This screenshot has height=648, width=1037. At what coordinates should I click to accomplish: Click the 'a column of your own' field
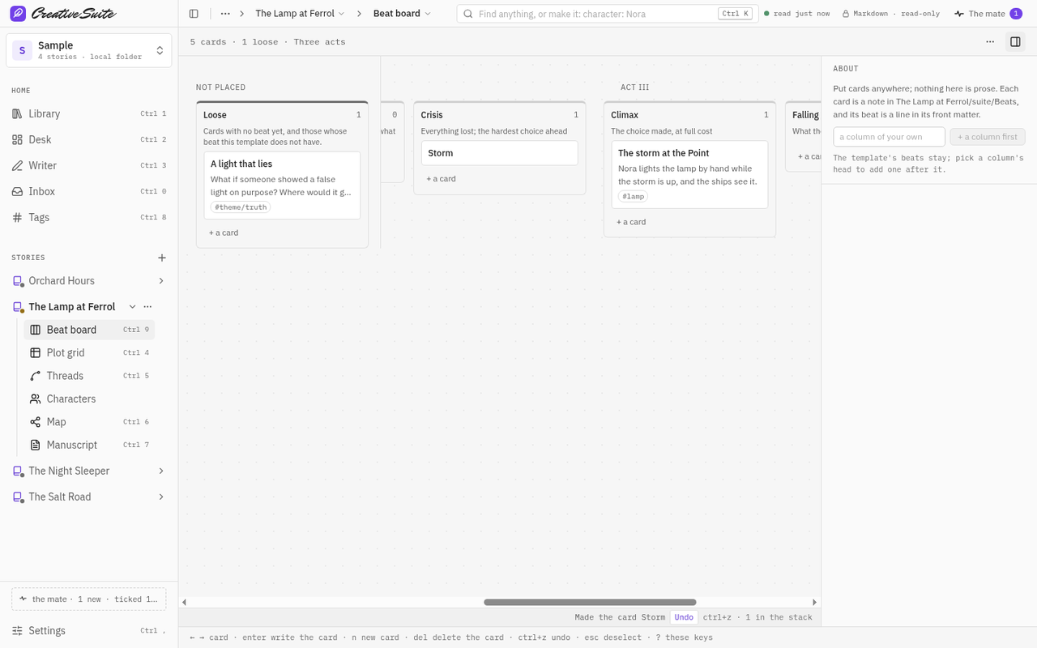pos(889,137)
